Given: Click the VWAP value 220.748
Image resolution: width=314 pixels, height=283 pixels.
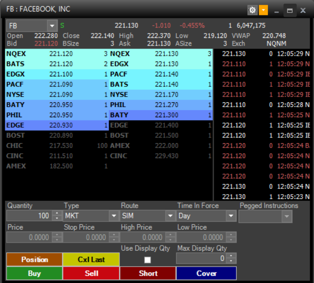Looking at the screenshot, I should [274, 36].
